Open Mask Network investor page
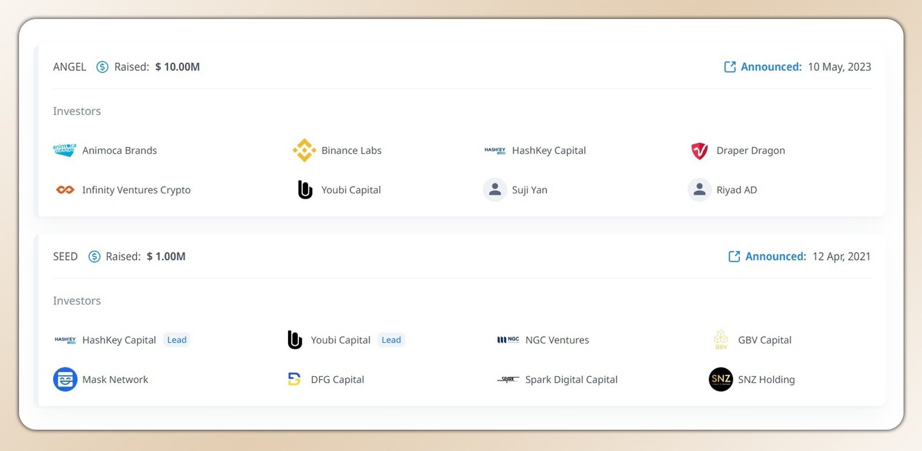Screen dimensions: 922x451 click(115, 380)
